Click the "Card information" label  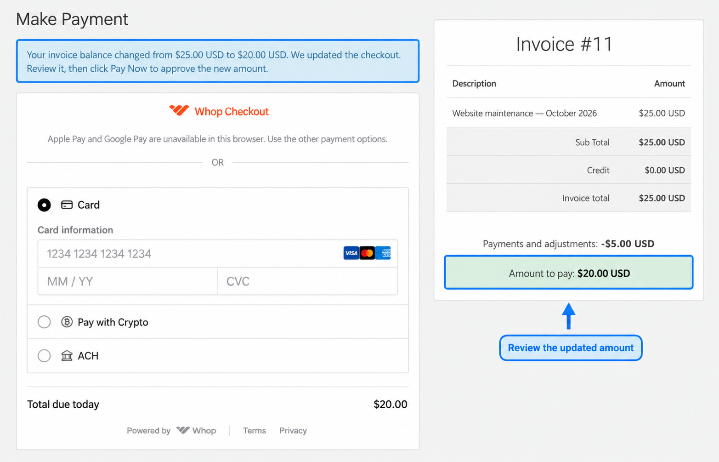click(75, 230)
